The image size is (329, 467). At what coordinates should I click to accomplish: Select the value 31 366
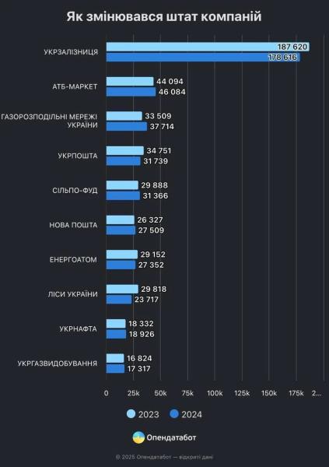(x=156, y=195)
